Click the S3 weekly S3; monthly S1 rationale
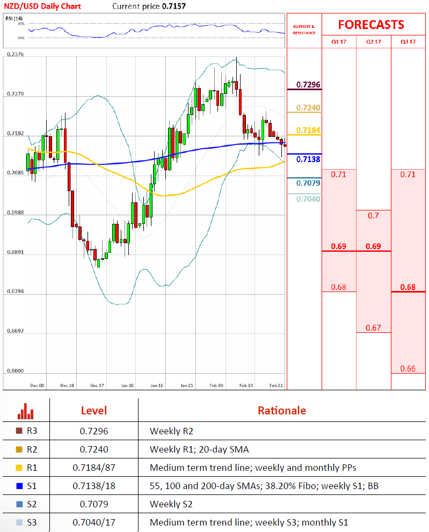 (x=249, y=522)
